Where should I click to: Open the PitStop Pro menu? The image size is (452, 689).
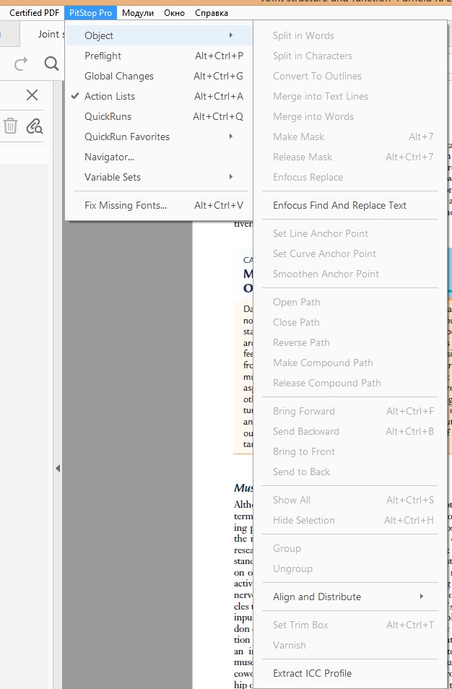[x=90, y=13]
